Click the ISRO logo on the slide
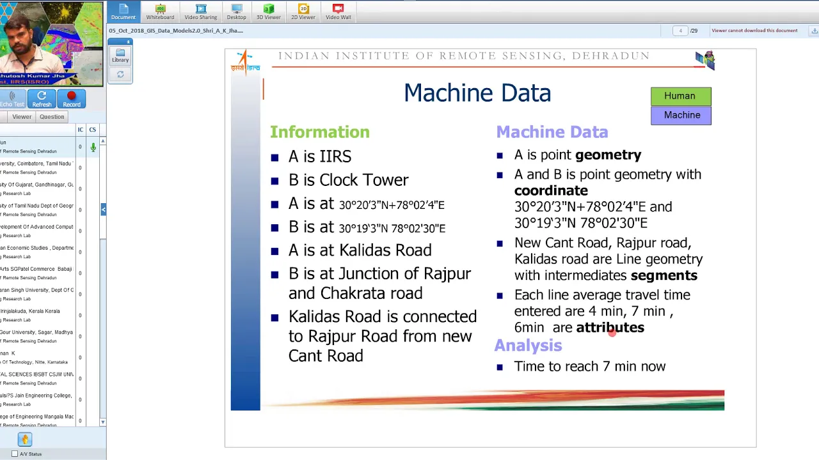The width and height of the screenshot is (819, 460). tap(246, 62)
